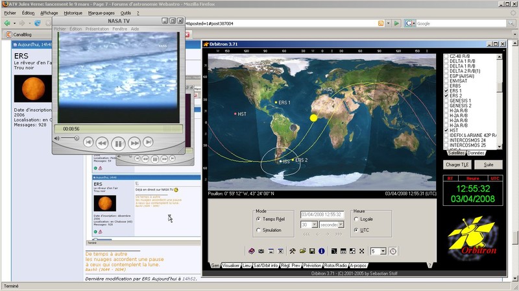519x291 pixels.
Task: Click the question mark tab at Orbitron panel corner
Action: point(429,266)
